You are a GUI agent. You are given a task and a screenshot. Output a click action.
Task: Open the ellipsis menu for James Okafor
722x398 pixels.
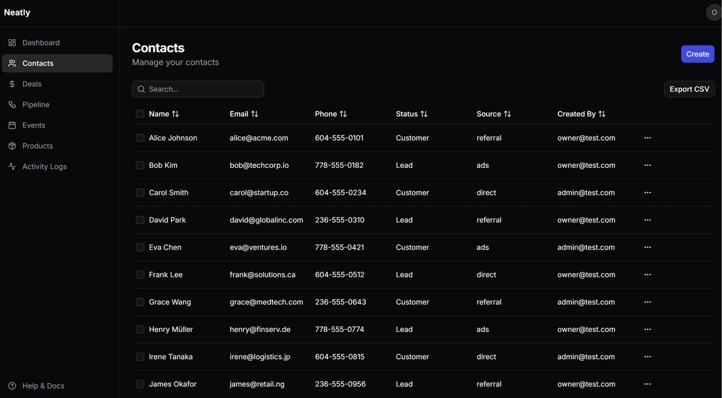647,384
